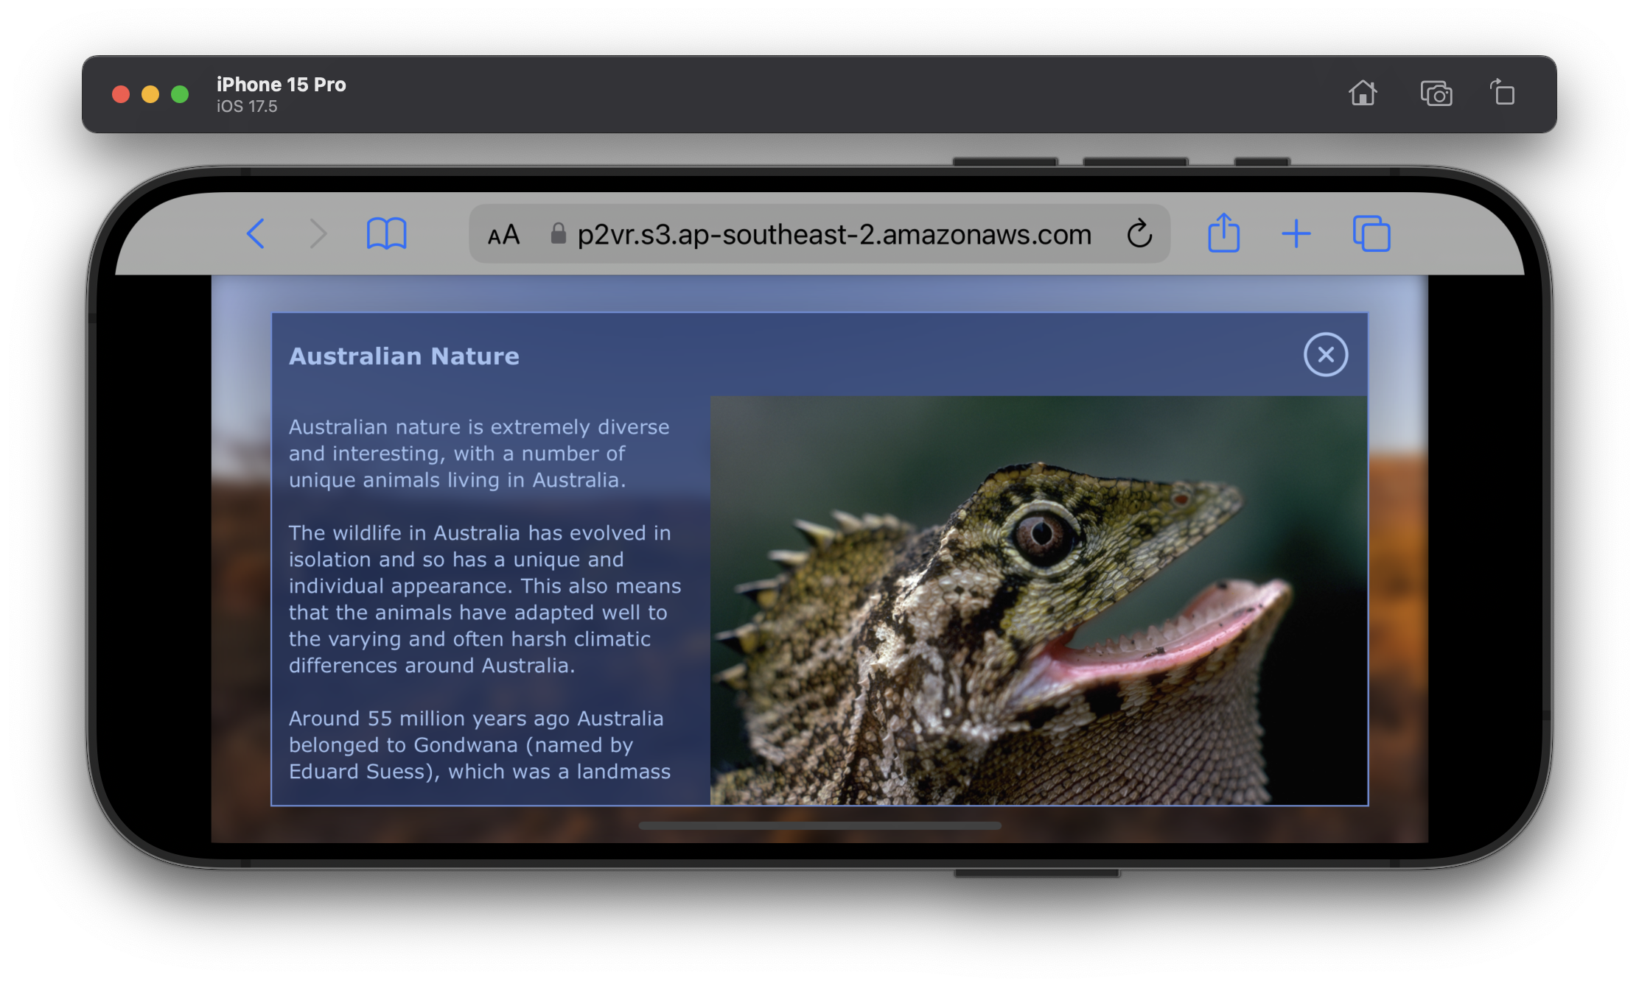Show all open tabs overview
The width and height of the screenshot is (1639, 997).
point(1371,234)
